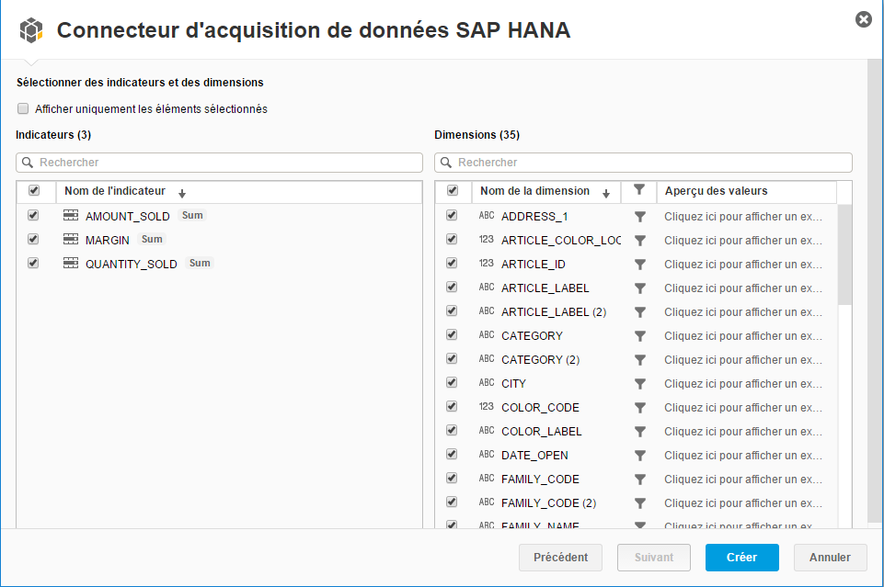The width and height of the screenshot is (884, 587).
Task: Click the measure icon beside QUANTITY_SOLD
Action: 71,264
